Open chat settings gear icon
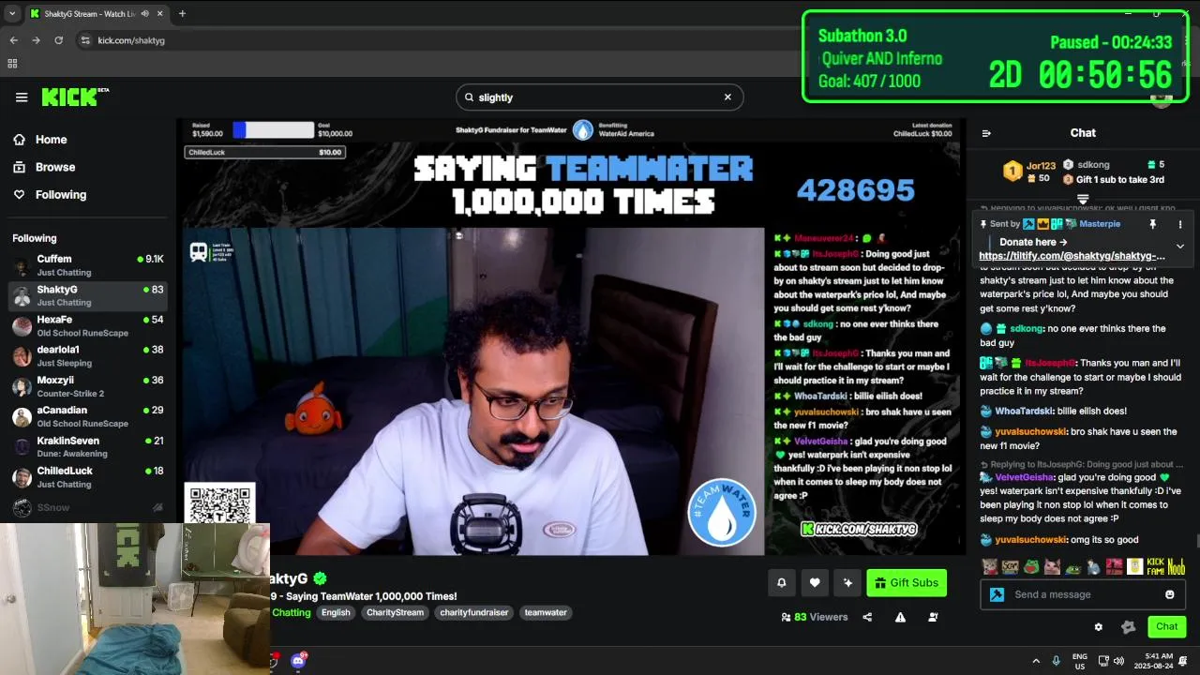This screenshot has height=675, width=1200. [1099, 627]
